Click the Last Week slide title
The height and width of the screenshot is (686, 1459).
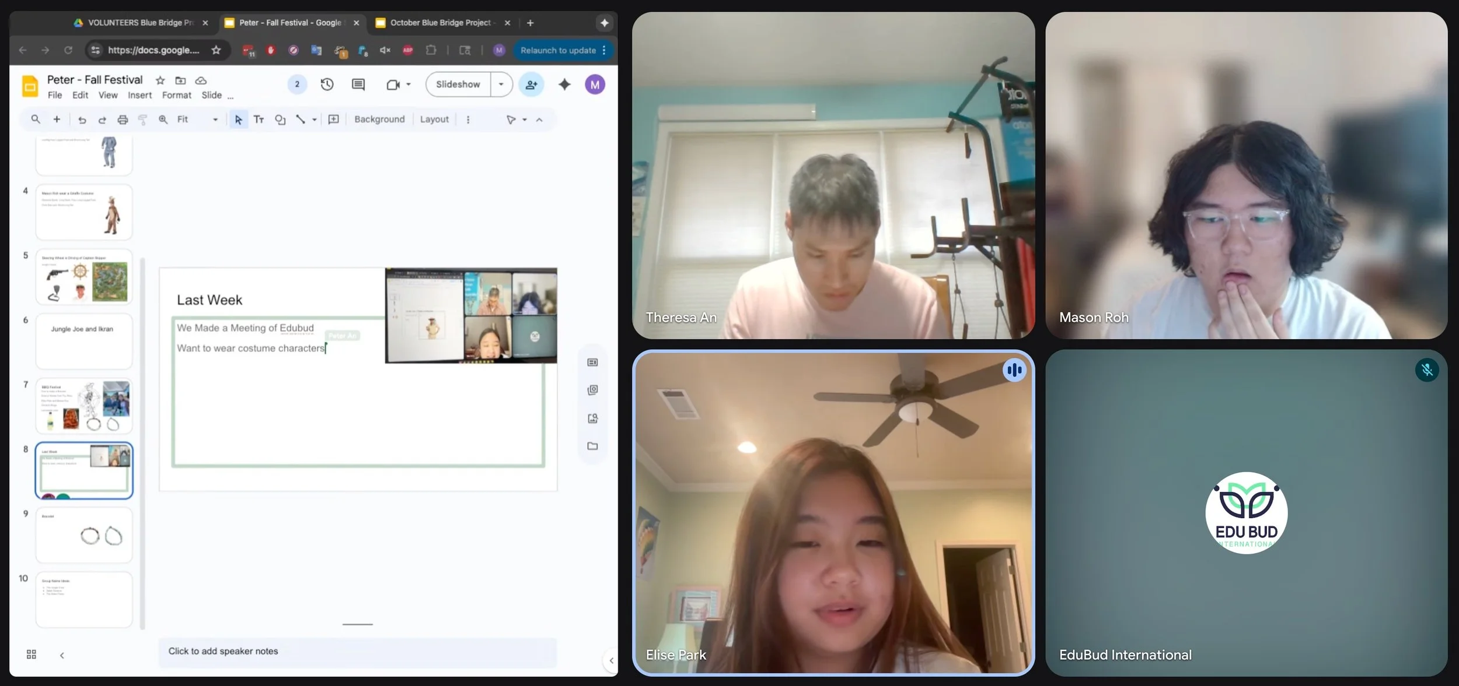[x=210, y=300]
